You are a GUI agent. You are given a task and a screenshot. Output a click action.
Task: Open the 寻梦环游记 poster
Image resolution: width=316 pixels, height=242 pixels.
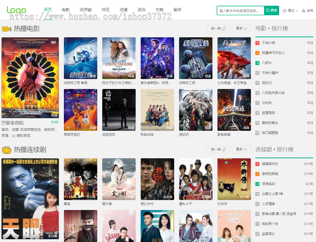pyautogui.click(x=81, y=110)
